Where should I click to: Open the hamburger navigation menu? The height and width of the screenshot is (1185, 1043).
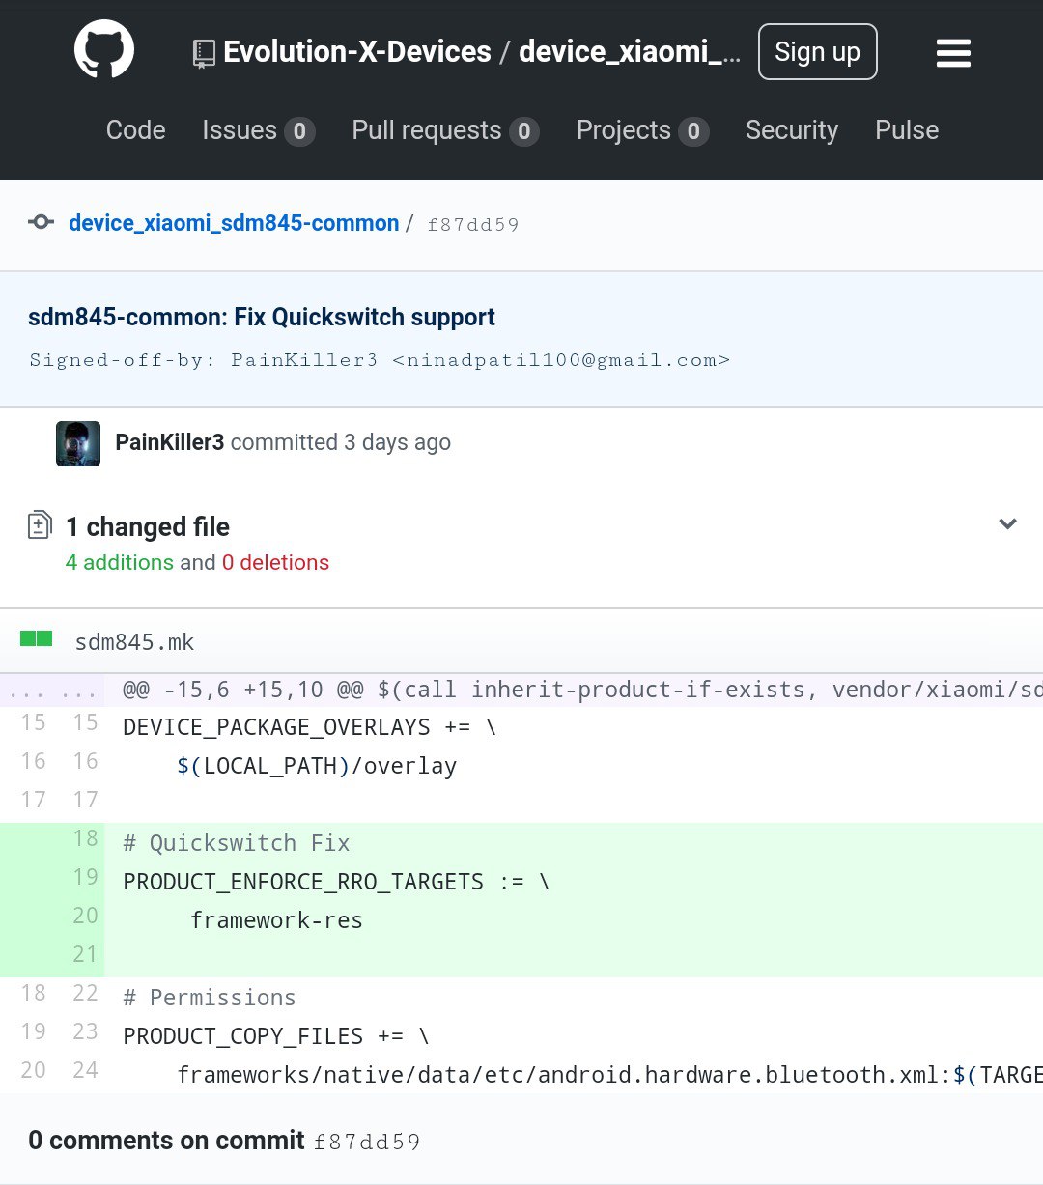953,53
